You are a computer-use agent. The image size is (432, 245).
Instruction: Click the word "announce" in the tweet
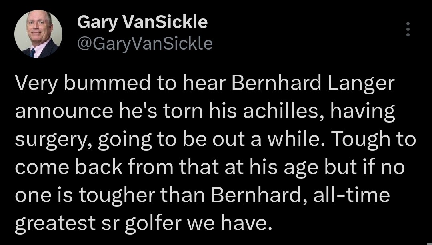[x=64, y=111]
